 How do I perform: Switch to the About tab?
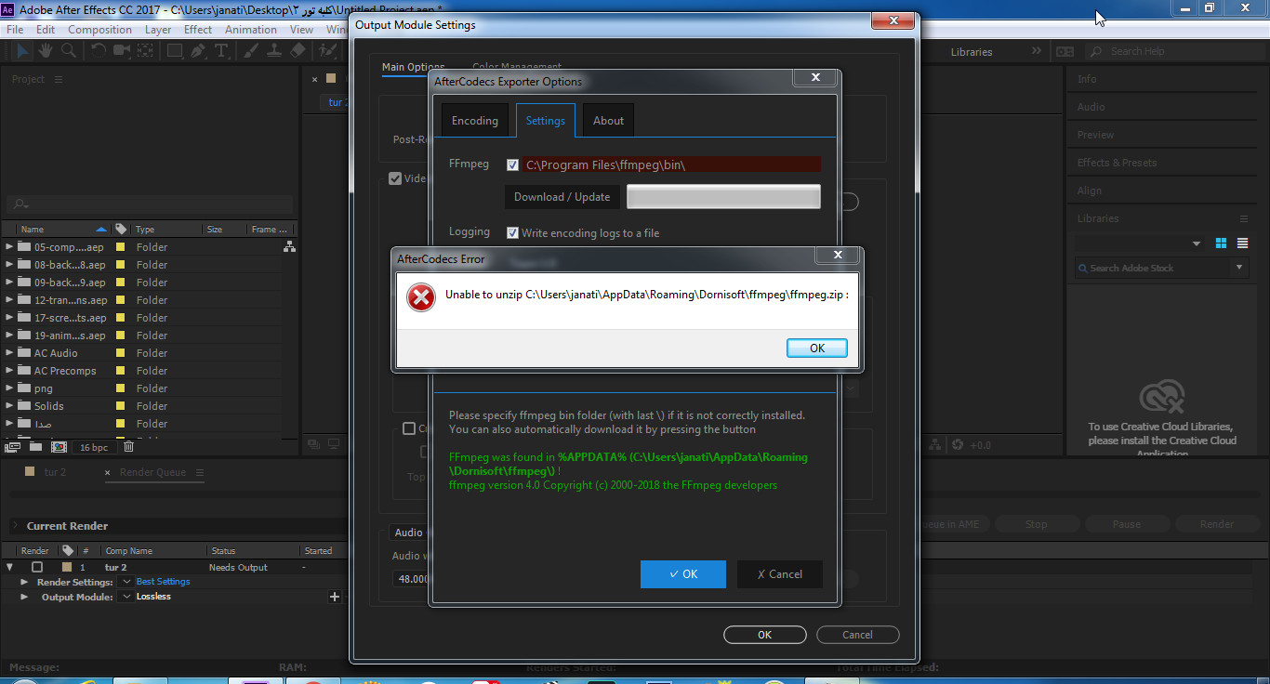tap(609, 121)
